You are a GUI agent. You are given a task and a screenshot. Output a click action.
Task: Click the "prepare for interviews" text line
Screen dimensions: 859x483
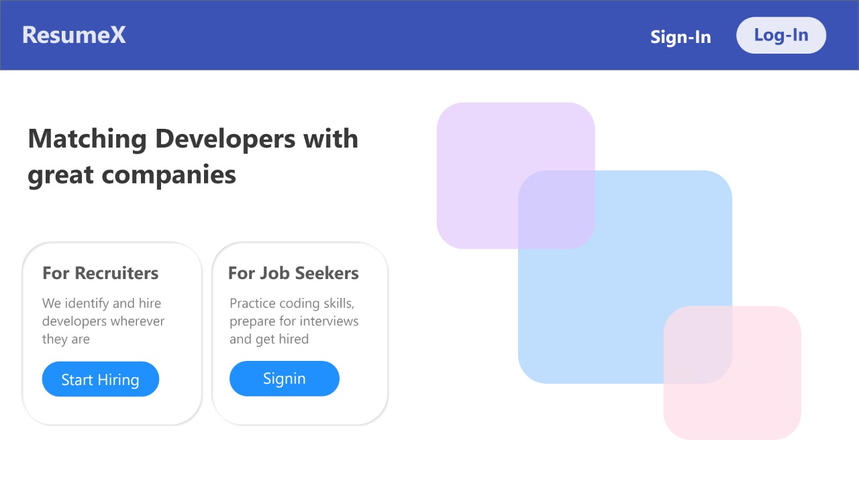(294, 321)
